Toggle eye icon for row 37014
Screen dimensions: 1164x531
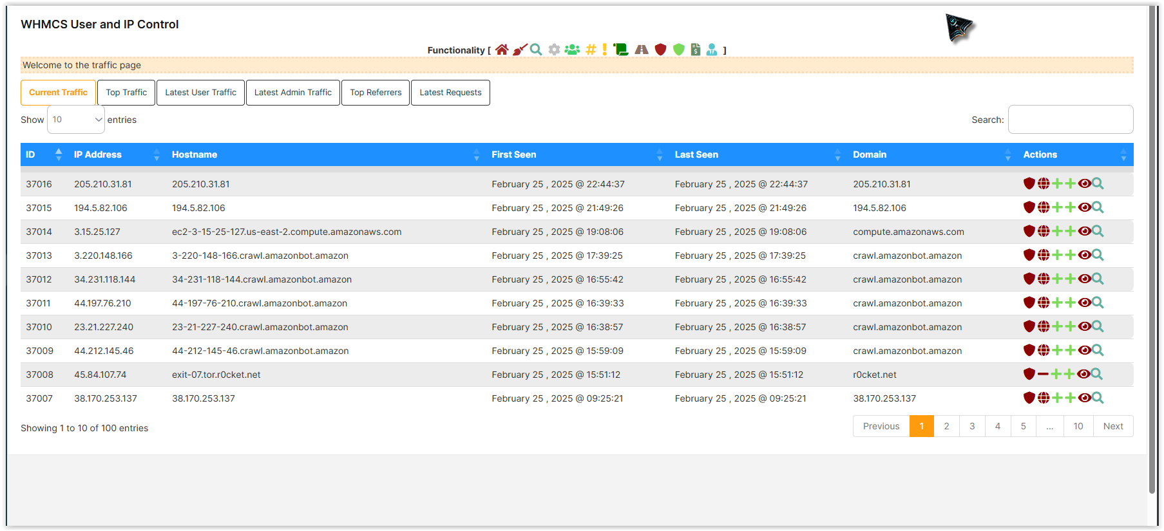tap(1084, 231)
